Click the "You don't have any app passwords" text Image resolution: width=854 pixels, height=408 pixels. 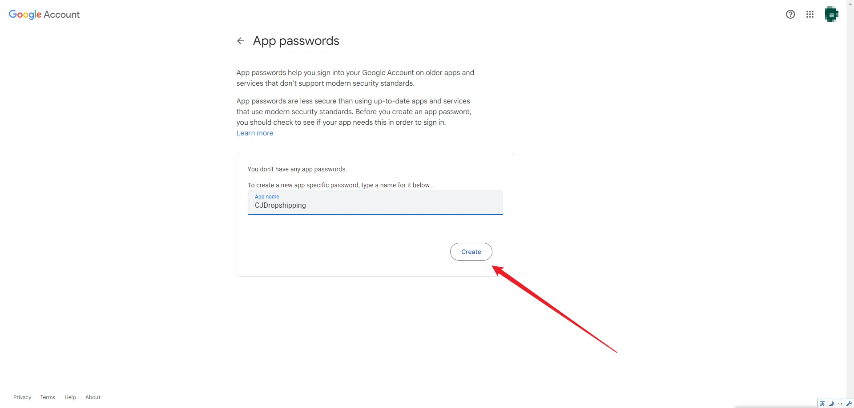coord(297,169)
